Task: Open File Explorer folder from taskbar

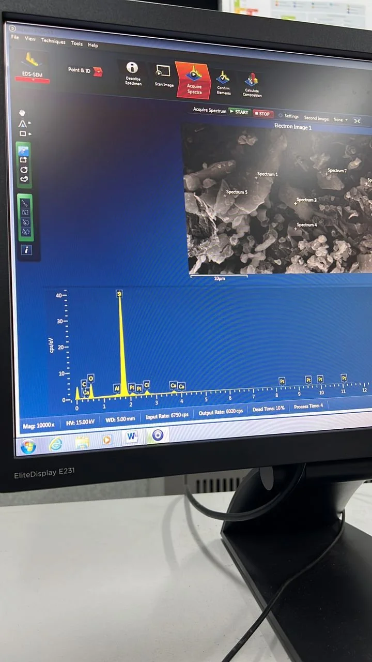Action: pos(82,442)
